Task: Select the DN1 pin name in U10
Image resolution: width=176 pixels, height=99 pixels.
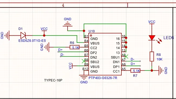Action: (x=116, y=62)
